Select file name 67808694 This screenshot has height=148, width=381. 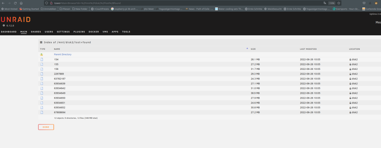59,112
